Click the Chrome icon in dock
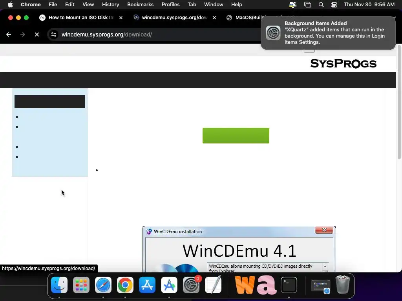 click(125, 285)
